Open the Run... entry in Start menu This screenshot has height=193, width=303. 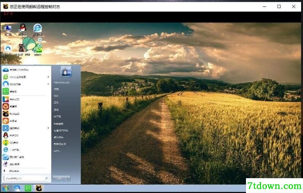[x=57, y=151]
